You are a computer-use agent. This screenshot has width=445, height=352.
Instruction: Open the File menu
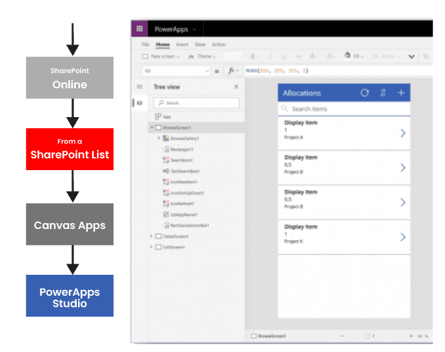(x=146, y=44)
